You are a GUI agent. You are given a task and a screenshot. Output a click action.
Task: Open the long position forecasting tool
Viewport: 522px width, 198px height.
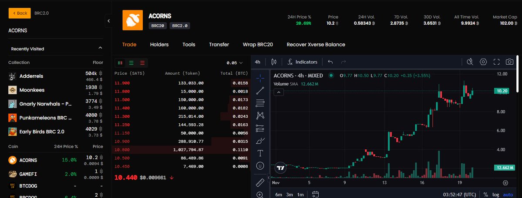[260, 128]
